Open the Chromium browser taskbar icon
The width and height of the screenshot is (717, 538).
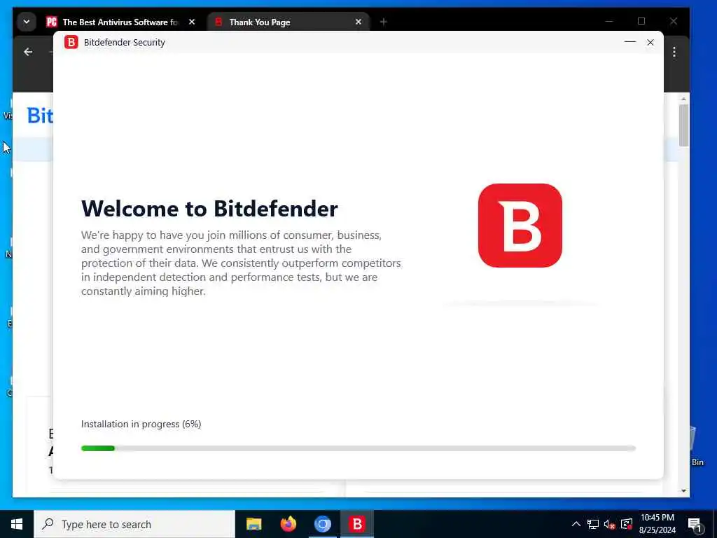coord(322,524)
